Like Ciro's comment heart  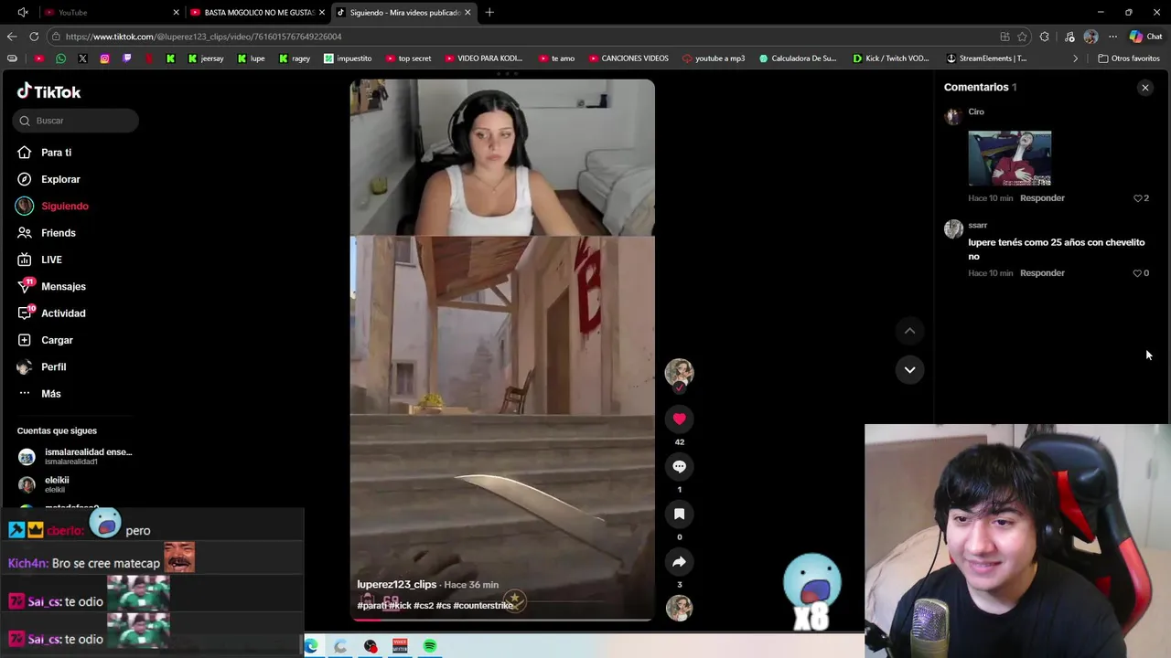tap(1138, 198)
